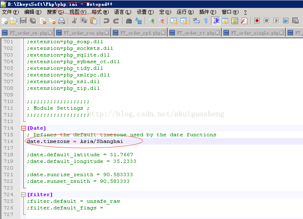Viewport: 303px width, 219px height.
Task: Click the ;date.default_latitude = 31.7667 line
Action: pyautogui.click(x=80, y=155)
